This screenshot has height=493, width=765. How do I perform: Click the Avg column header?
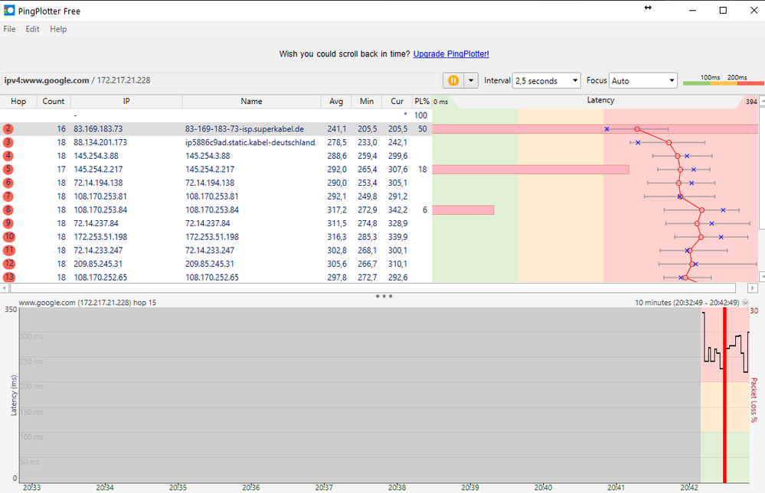coord(336,102)
